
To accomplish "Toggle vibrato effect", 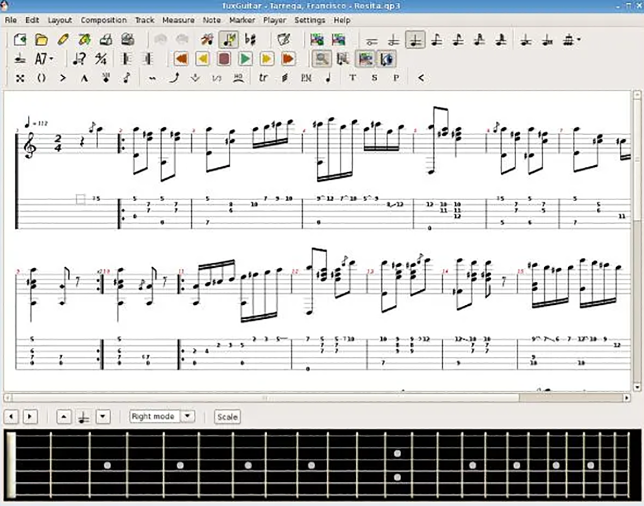I will 153,78.
